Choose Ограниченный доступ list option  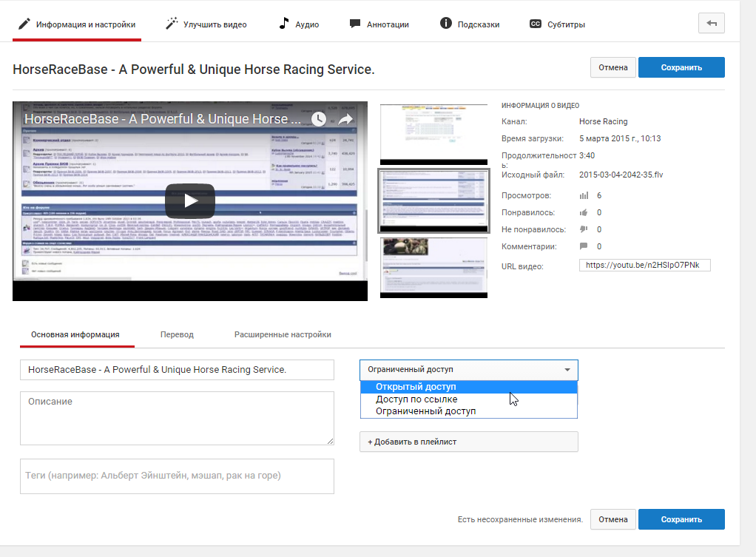point(469,411)
